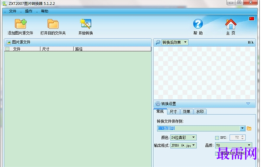Open the color depth dropdown showing 24位真彩
The image size is (265, 167).
pyautogui.click(x=183, y=138)
